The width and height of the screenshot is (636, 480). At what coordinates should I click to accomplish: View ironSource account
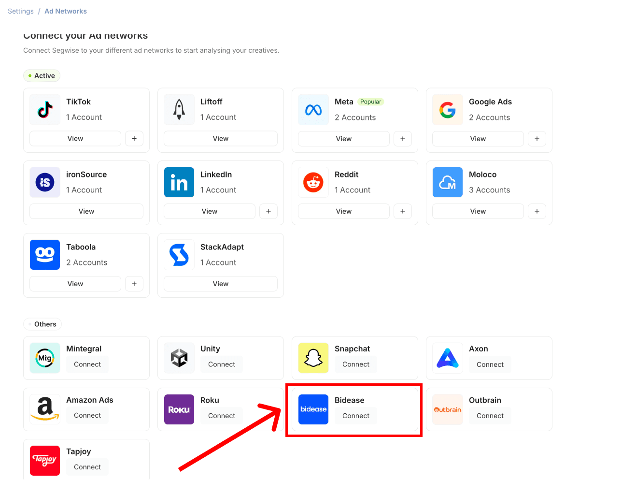[x=86, y=211]
